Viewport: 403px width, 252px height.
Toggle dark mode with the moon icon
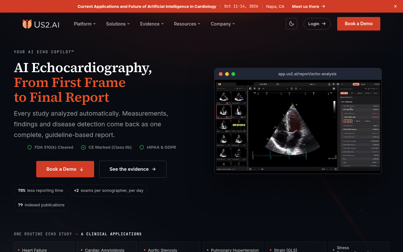292,24
